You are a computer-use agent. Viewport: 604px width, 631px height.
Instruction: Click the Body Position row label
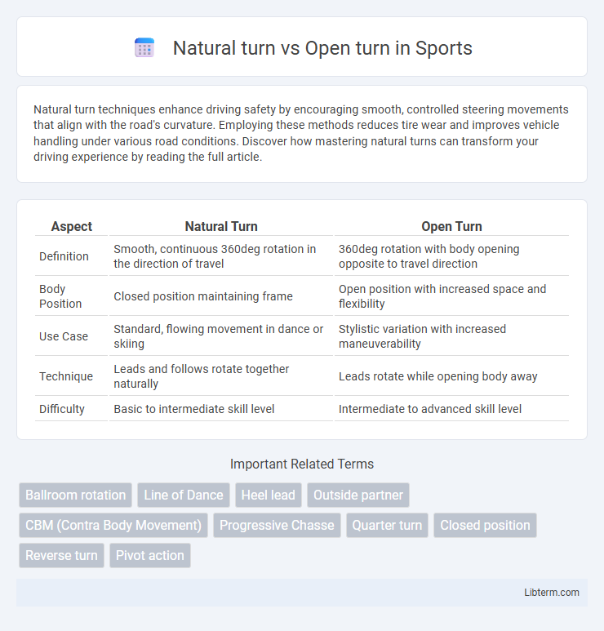click(x=60, y=296)
